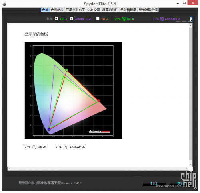Click the 打印 print button

(154, 184)
